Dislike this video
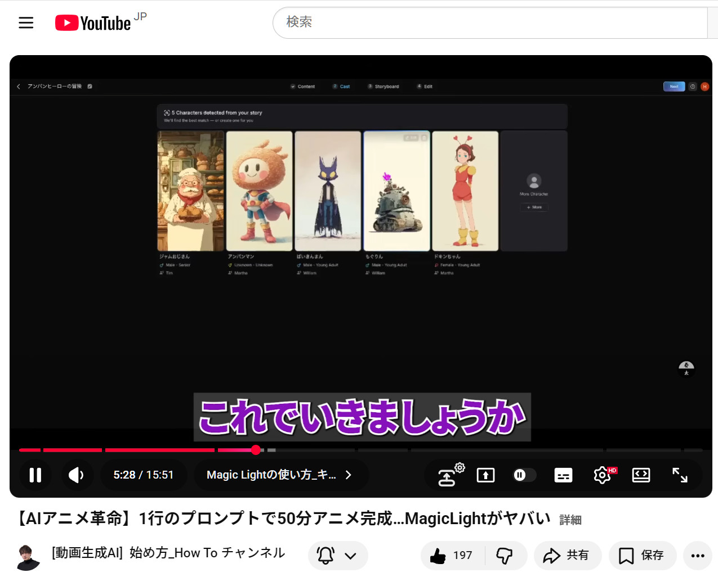718x577 pixels. 505,556
